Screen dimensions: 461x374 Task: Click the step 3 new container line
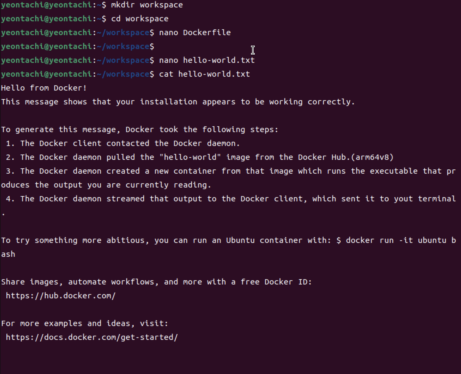pyautogui.click(x=228, y=178)
